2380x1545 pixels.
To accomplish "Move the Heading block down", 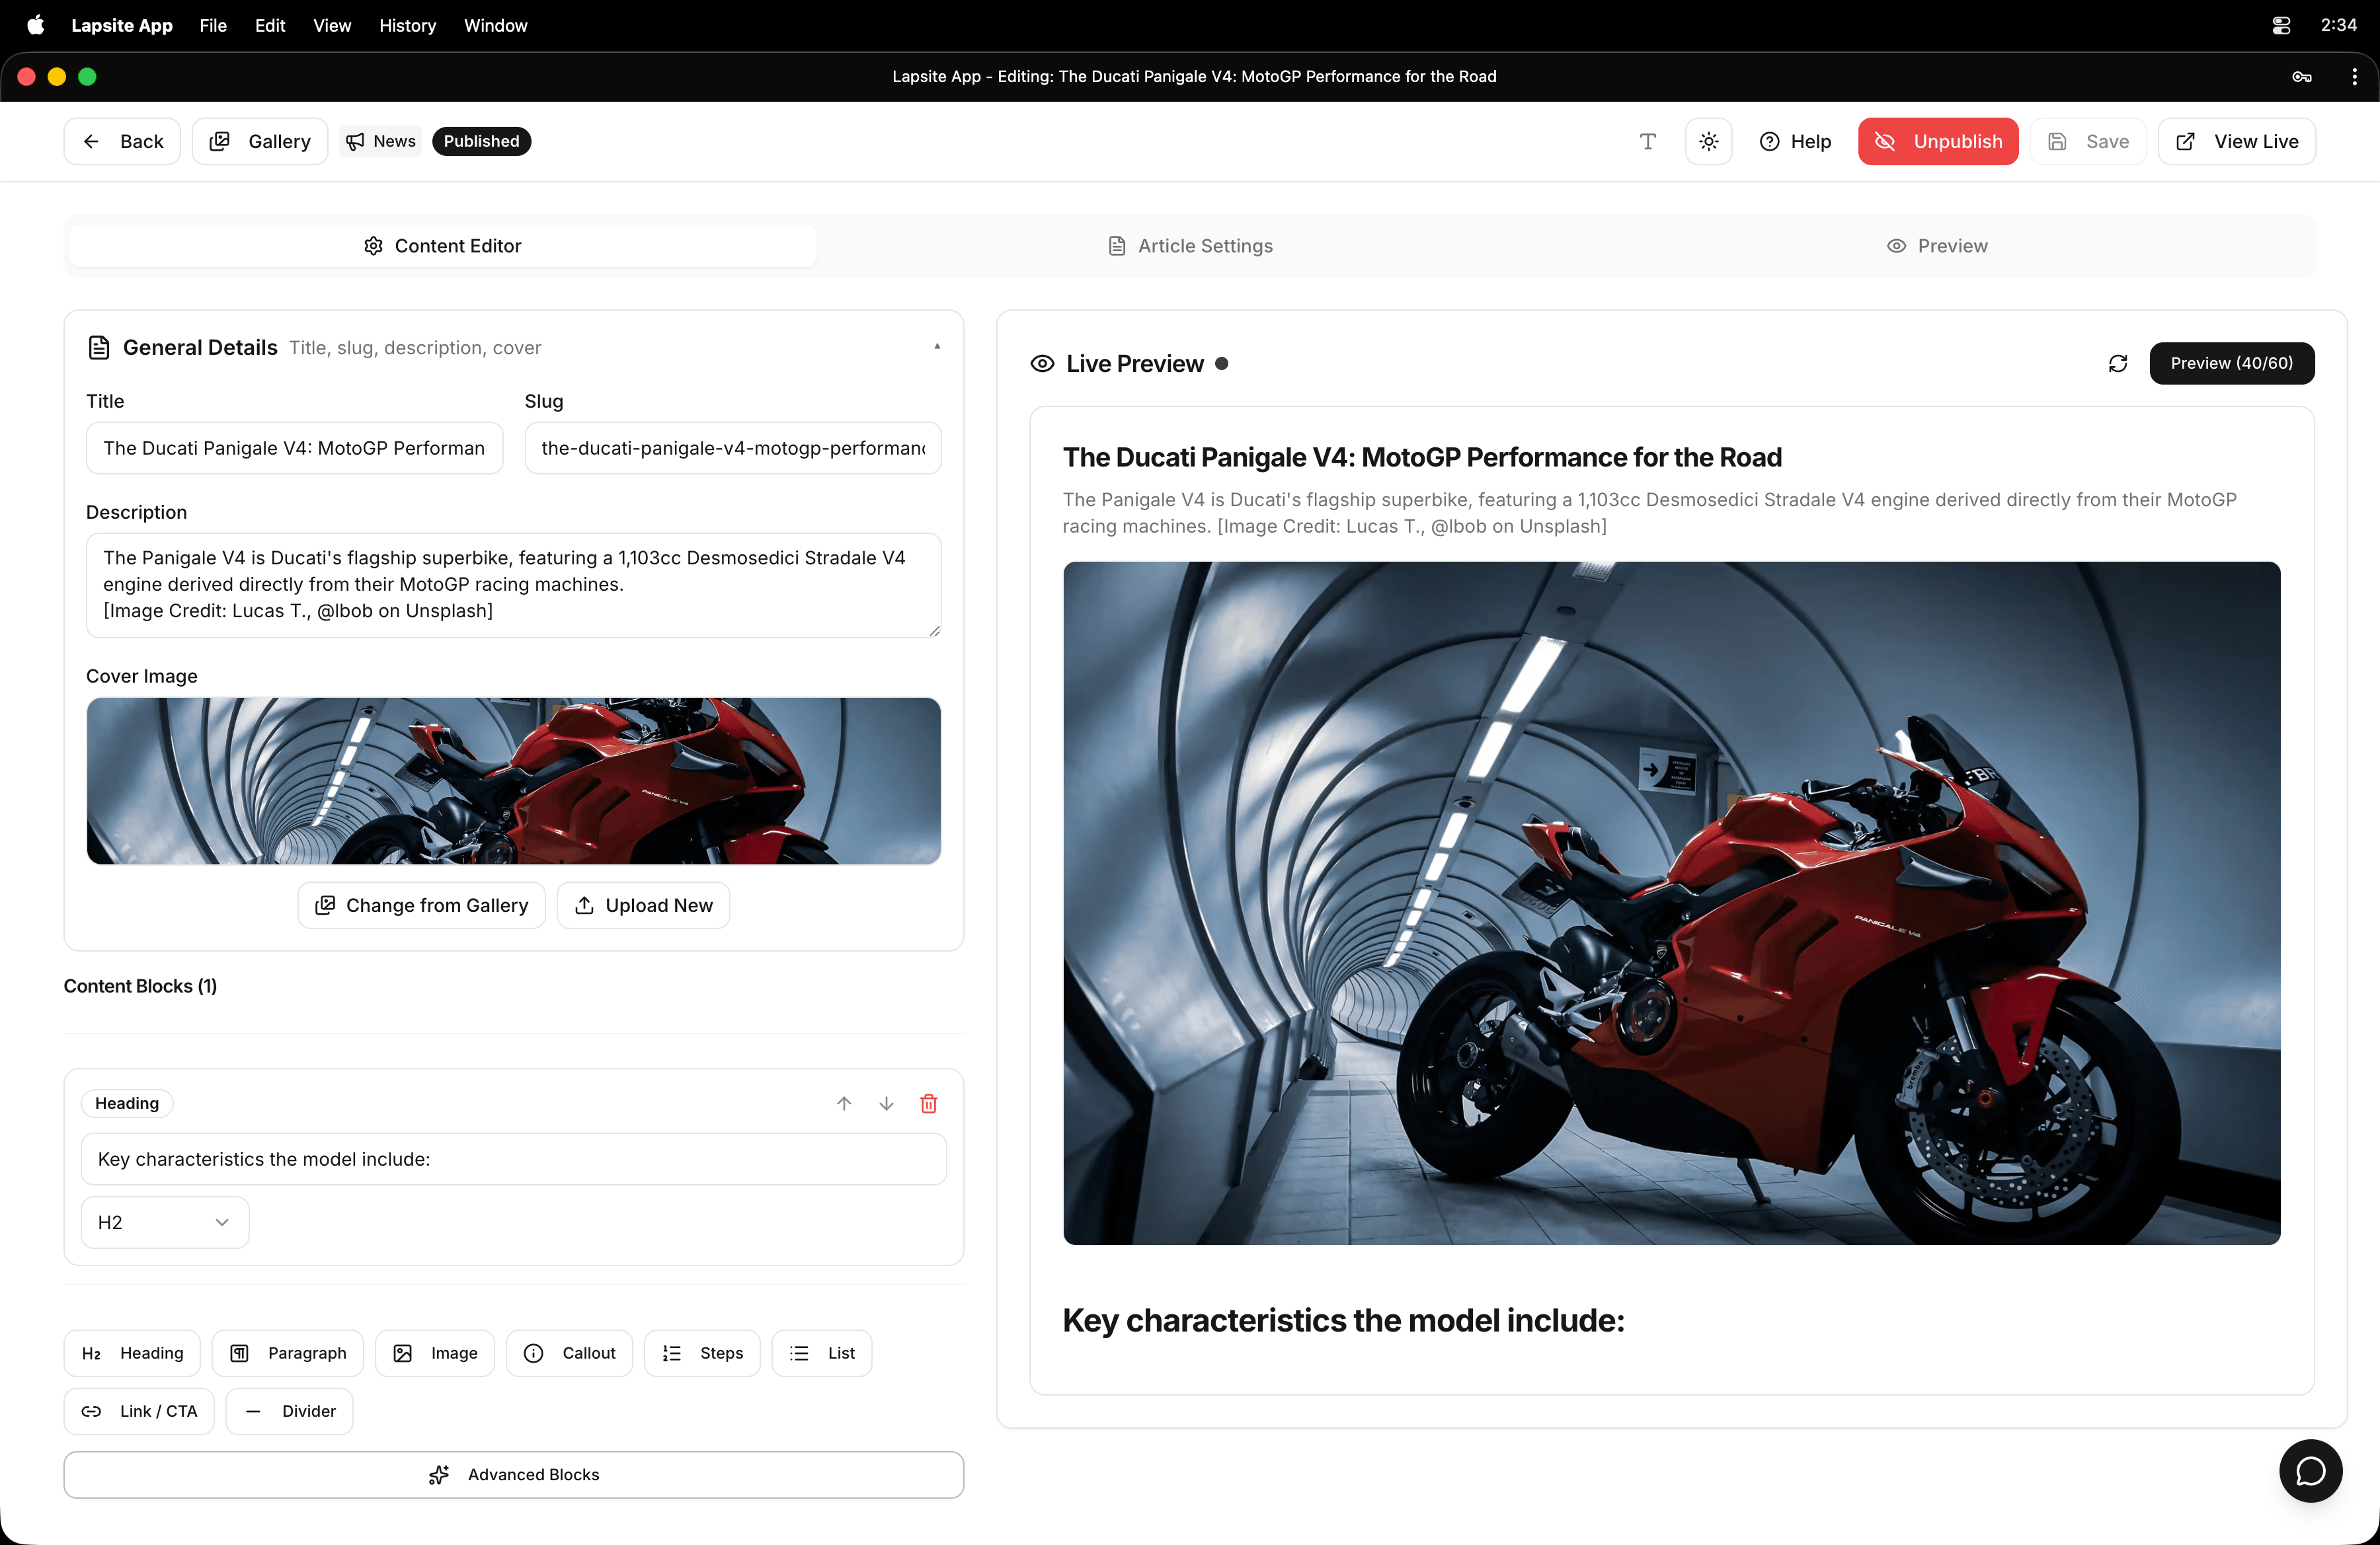I will pos(886,1104).
